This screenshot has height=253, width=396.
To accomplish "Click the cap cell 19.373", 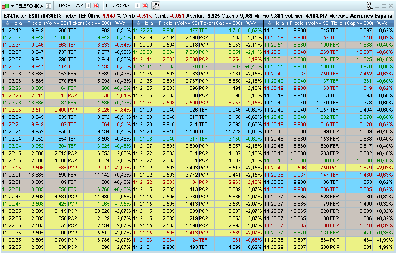I will click(x=359, y=103).
